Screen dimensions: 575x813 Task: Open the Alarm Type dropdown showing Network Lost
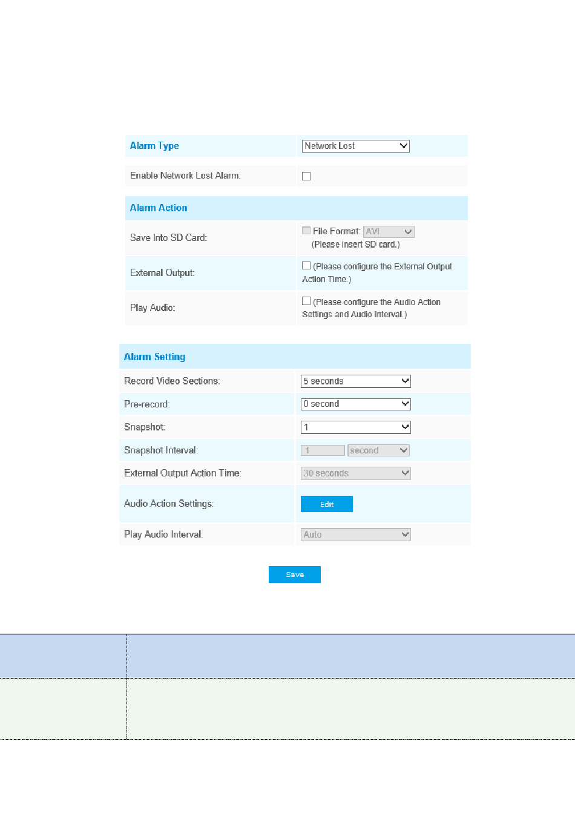[x=356, y=146]
